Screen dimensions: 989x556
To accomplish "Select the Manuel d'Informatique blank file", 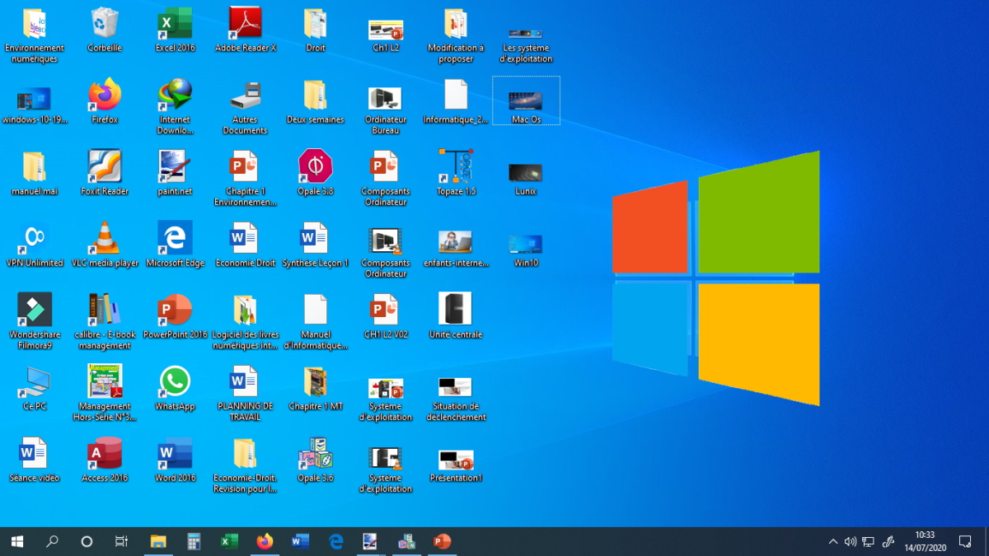I will click(315, 322).
